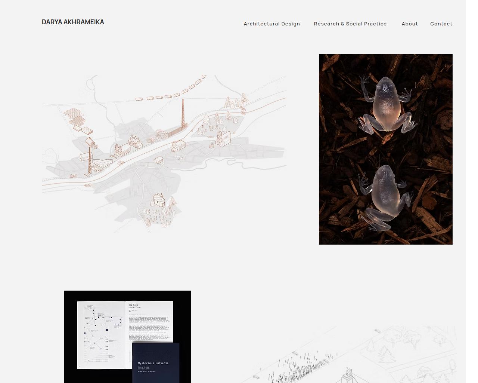Click the row of train wagons on map
Screen dimensions: 478x383
(x=170, y=94)
